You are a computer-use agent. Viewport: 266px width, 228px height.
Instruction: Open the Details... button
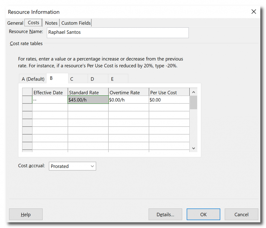(x=165, y=214)
